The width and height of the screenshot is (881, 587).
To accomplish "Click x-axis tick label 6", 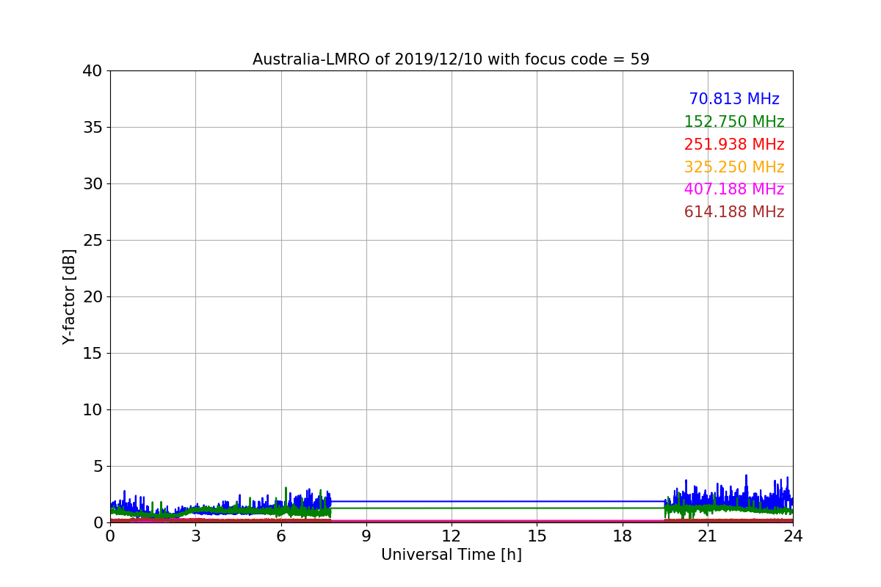I will pos(281,536).
